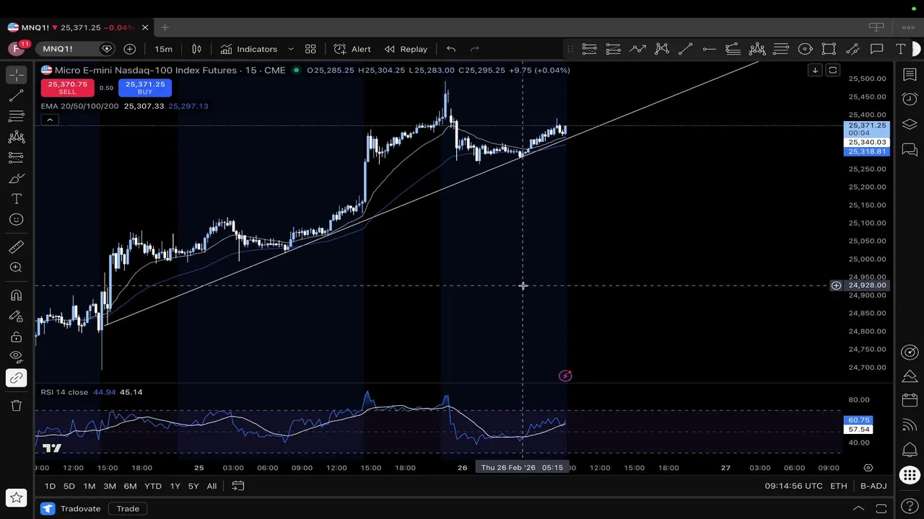Click the red SELL 25,370.75 button
Image resolution: width=924 pixels, height=519 pixels.
pyautogui.click(x=67, y=88)
